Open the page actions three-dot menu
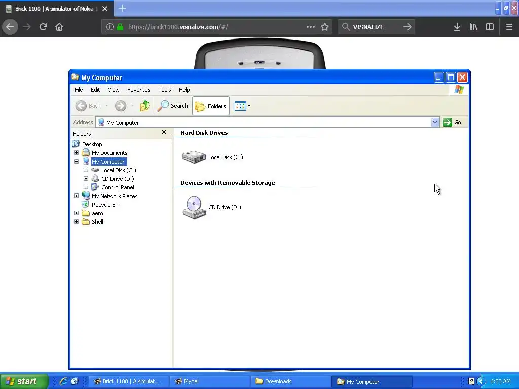Screen dimensions: 519x389 311,27
